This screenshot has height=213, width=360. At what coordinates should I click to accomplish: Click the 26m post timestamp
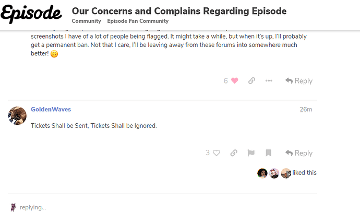pyautogui.click(x=306, y=110)
